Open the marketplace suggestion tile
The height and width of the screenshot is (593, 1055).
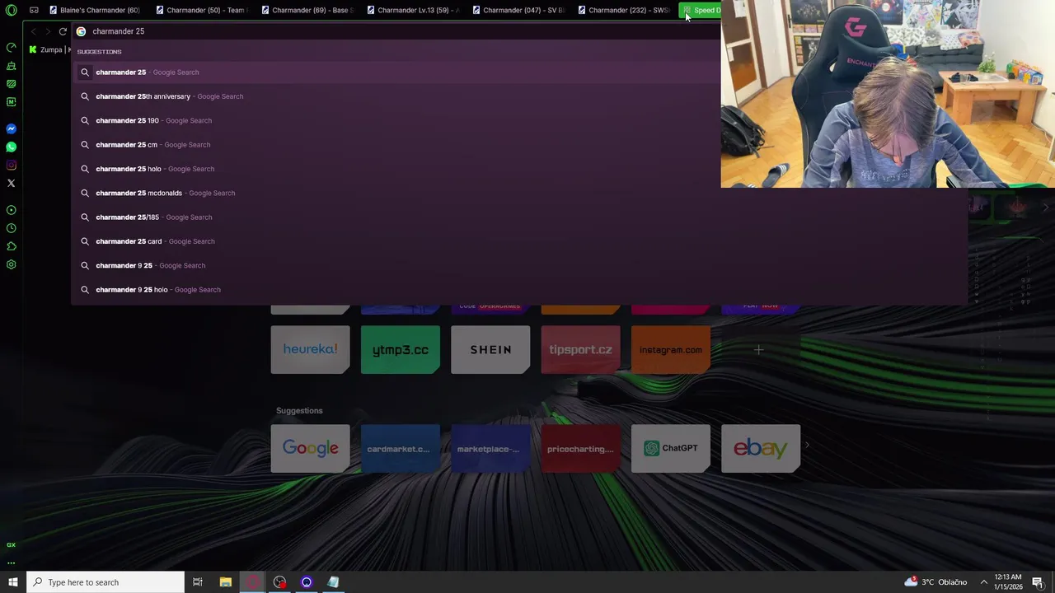(x=490, y=448)
